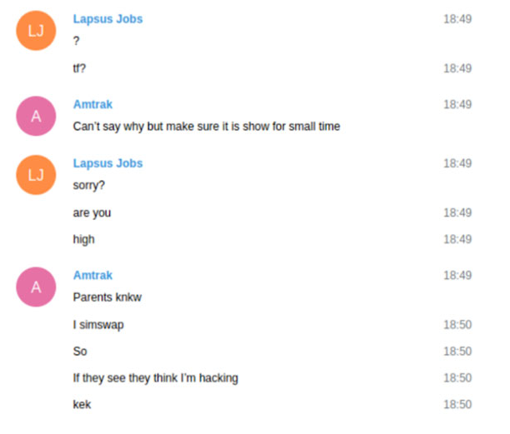Click the 'are you' message
The image size is (510, 434).
pos(92,213)
